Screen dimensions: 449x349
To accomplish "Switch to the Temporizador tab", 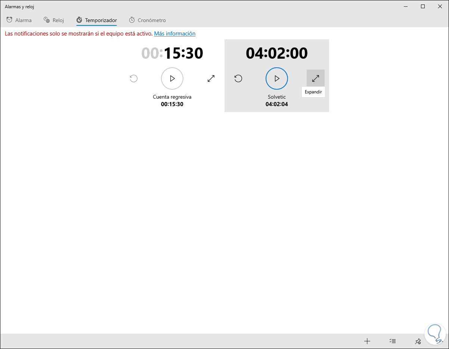I will coord(96,20).
